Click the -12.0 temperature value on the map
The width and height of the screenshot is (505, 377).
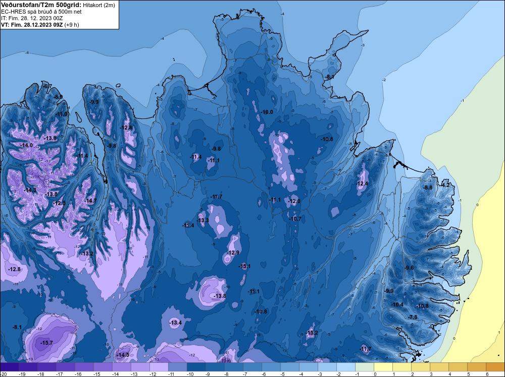point(294,201)
